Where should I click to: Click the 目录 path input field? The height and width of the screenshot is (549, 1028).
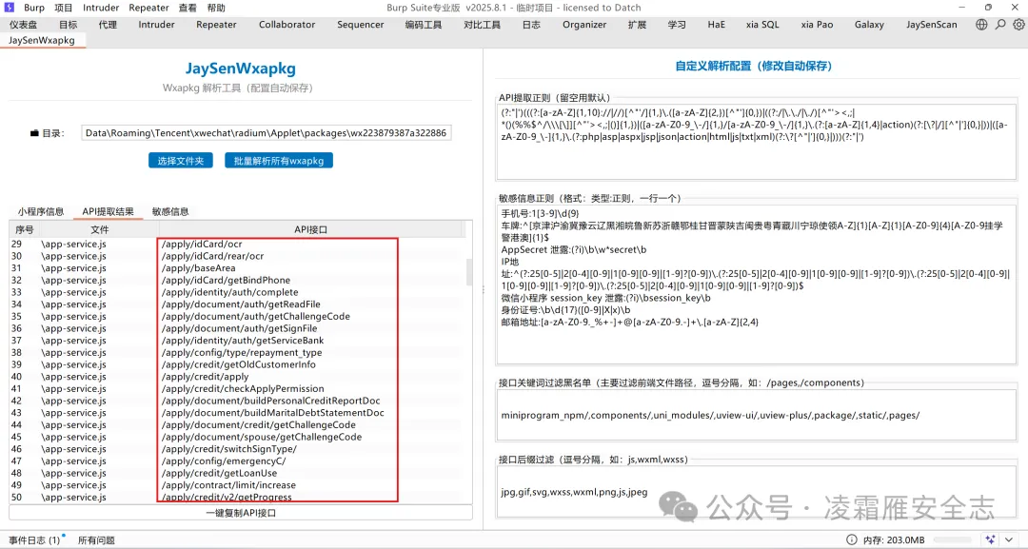click(x=267, y=133)
